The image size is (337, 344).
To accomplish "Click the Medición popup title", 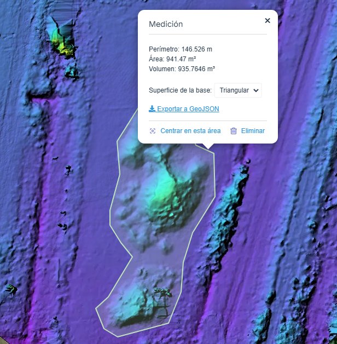I will 166,24.
